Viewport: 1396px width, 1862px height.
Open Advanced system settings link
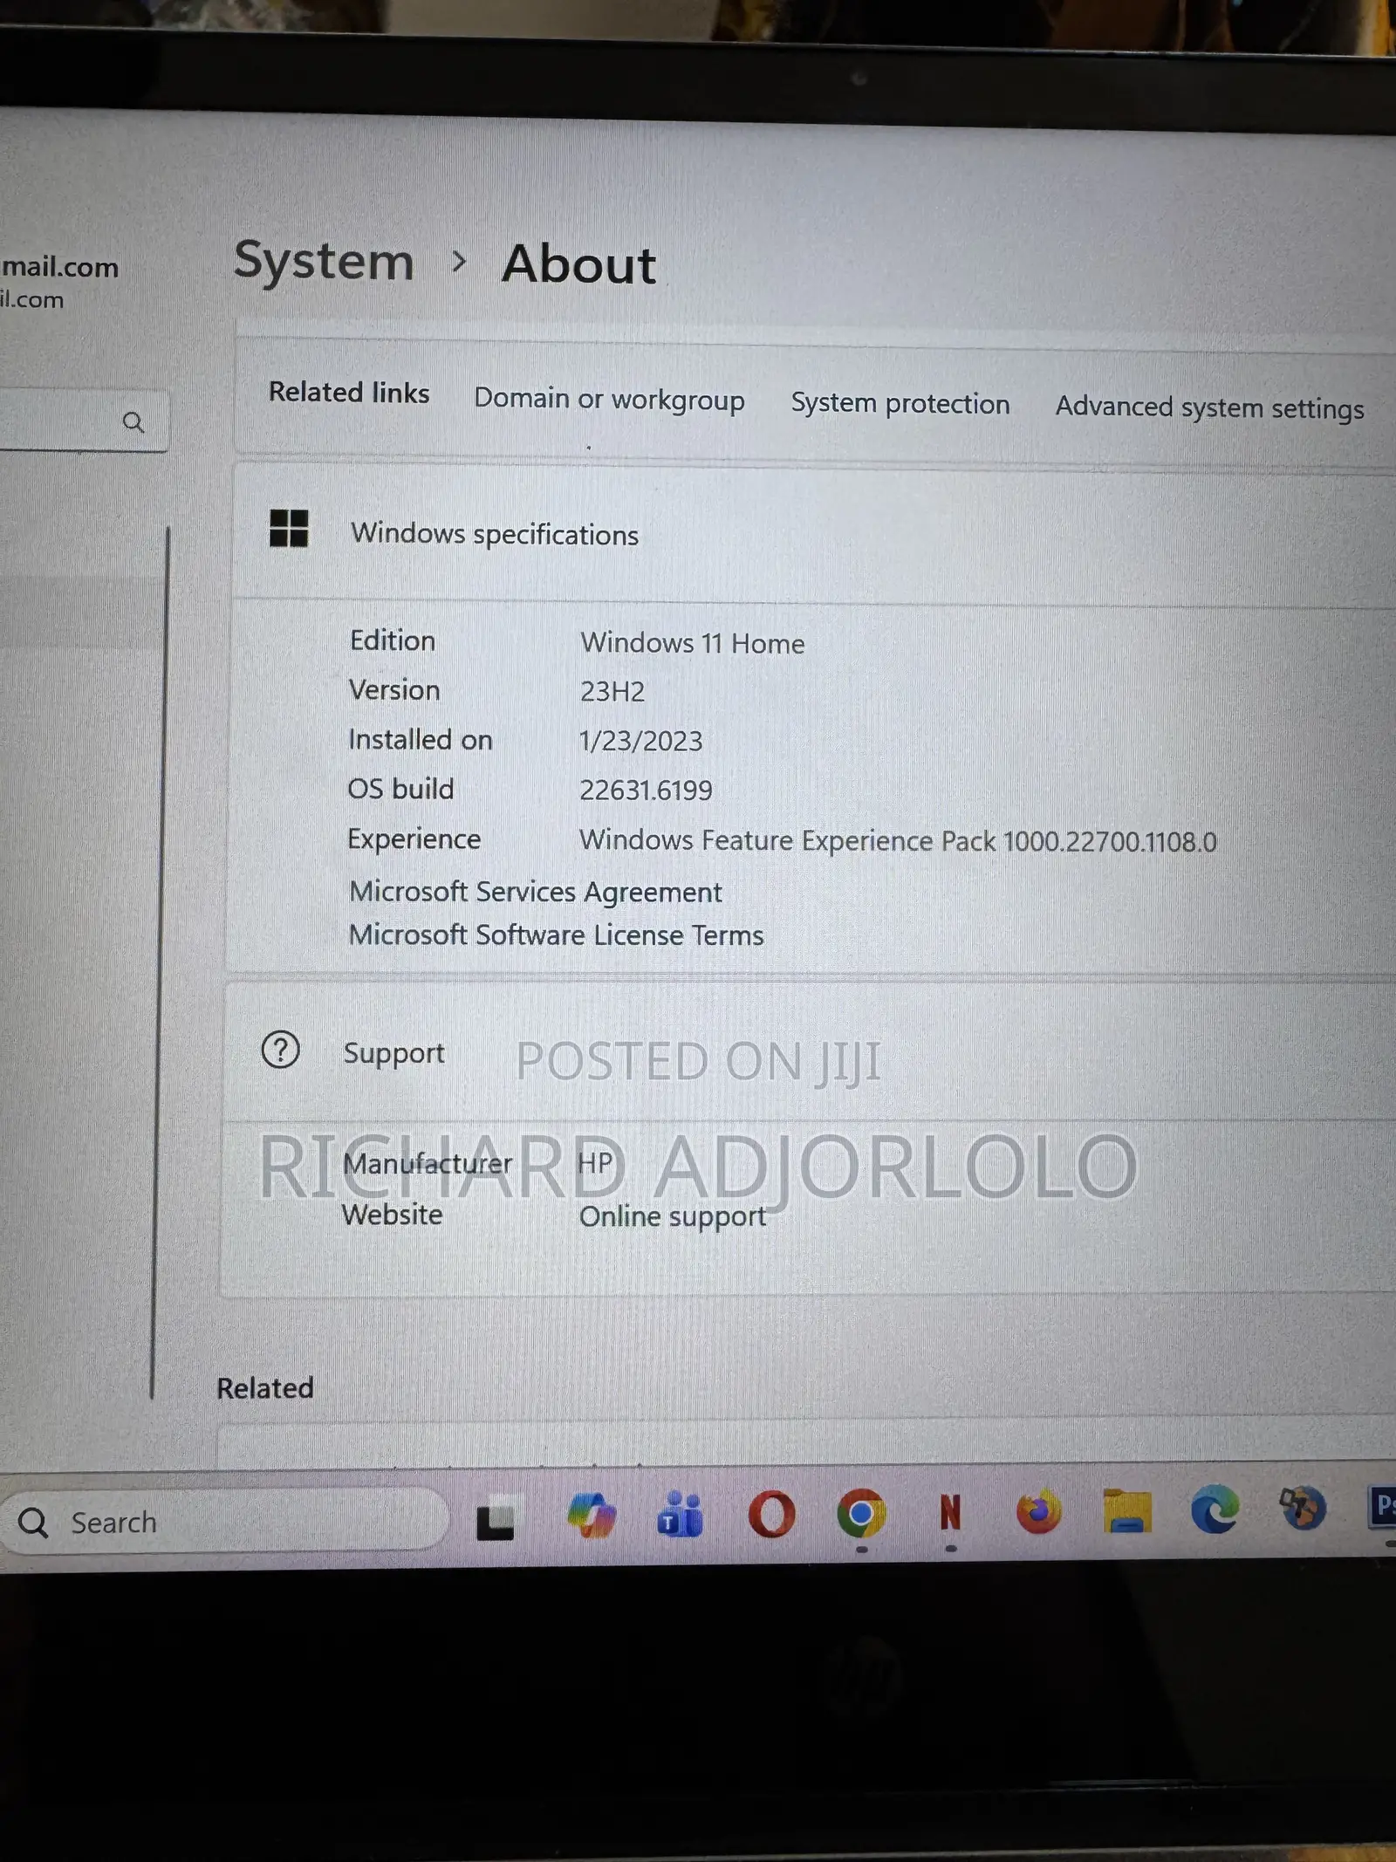pos(1209,407)
